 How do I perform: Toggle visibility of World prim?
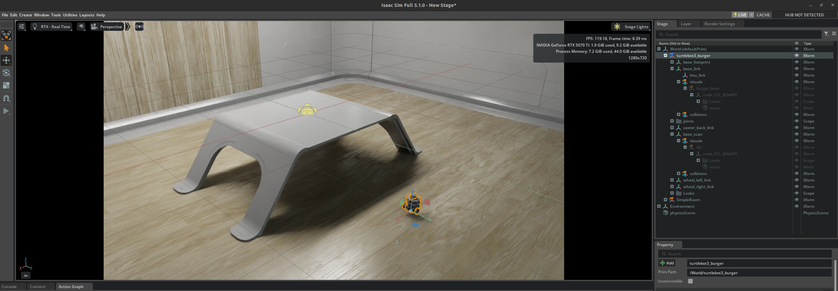pyautogui.click(x=796, y=49)
